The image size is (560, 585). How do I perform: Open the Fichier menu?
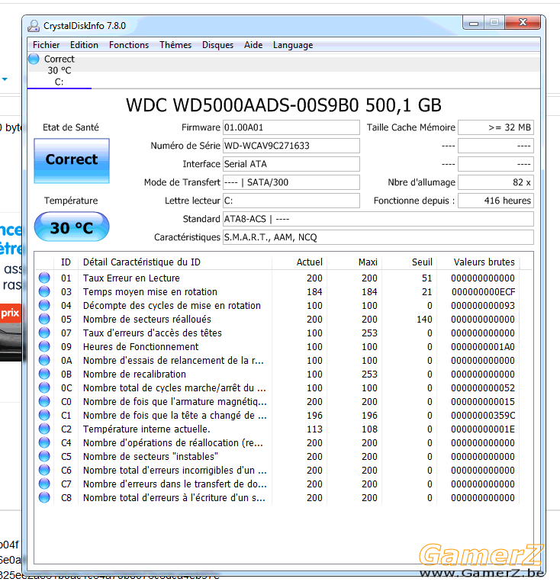pos(47,45)
